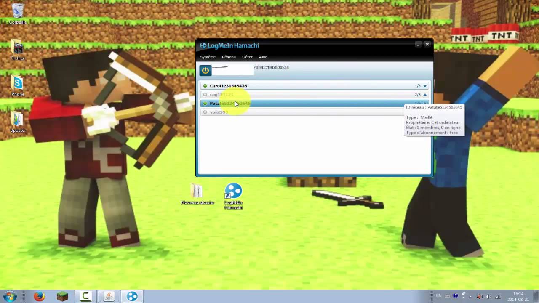The height and width of the screenshot is (303, 539).
Task: Open the Camtasia taskbar icon
Action: (85, 296)
